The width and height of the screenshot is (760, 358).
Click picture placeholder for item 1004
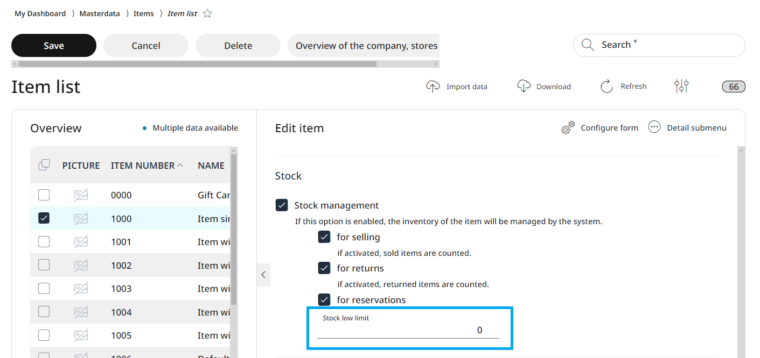point(81,312)
